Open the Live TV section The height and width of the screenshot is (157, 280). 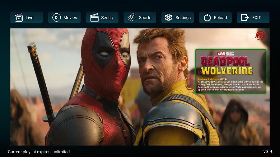point(27,17)
